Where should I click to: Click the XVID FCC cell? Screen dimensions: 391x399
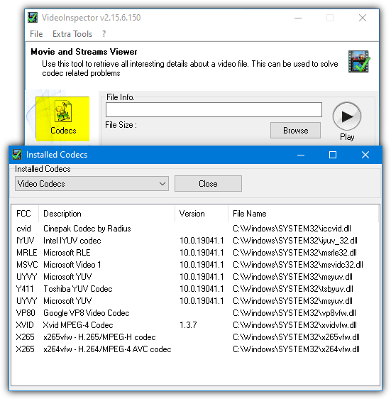point(25,325)
